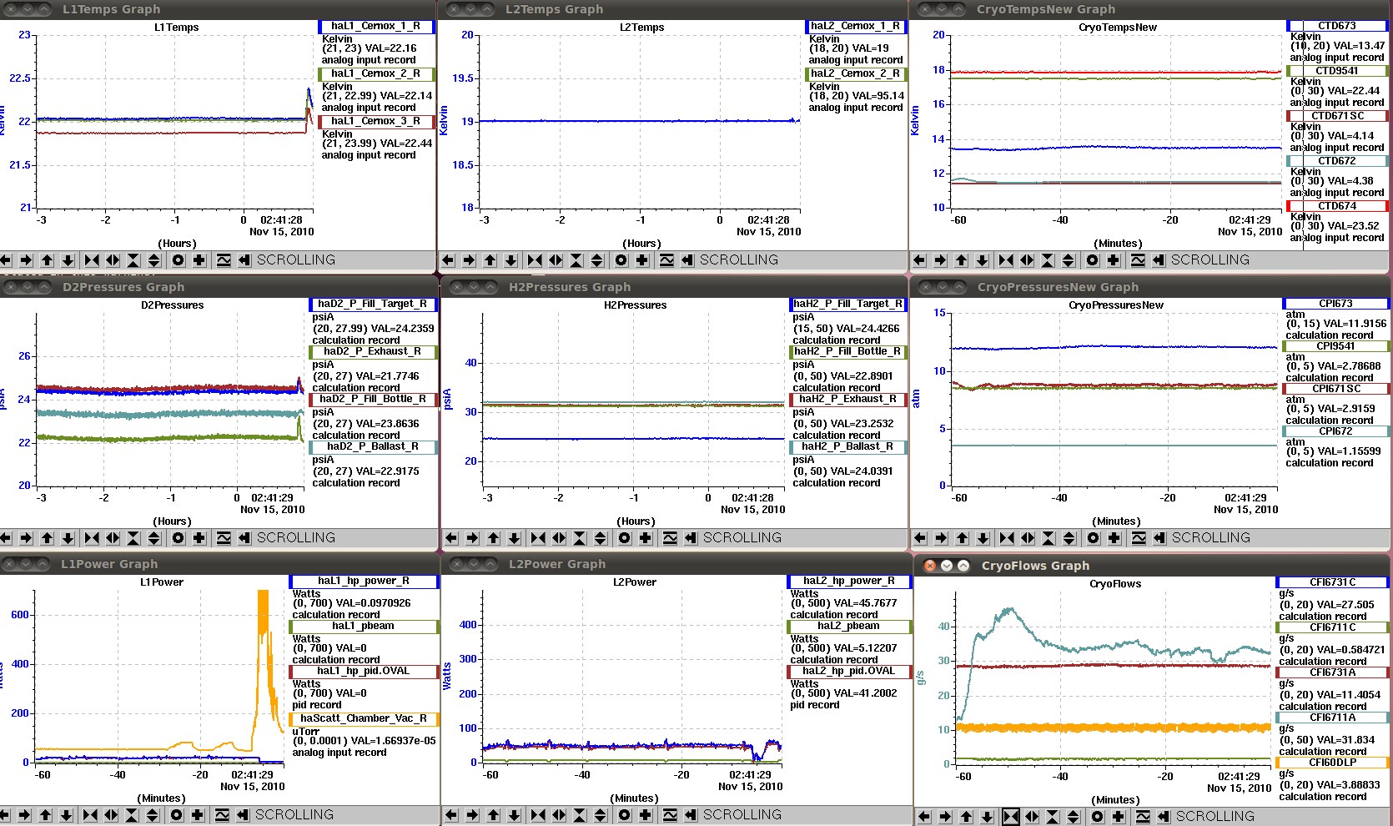Circle auto-scale icon in H2Pressures Graph toolbar
The height and width of the screenshot is (826, 1393).
pyautogui.click(x=624, y=538)
